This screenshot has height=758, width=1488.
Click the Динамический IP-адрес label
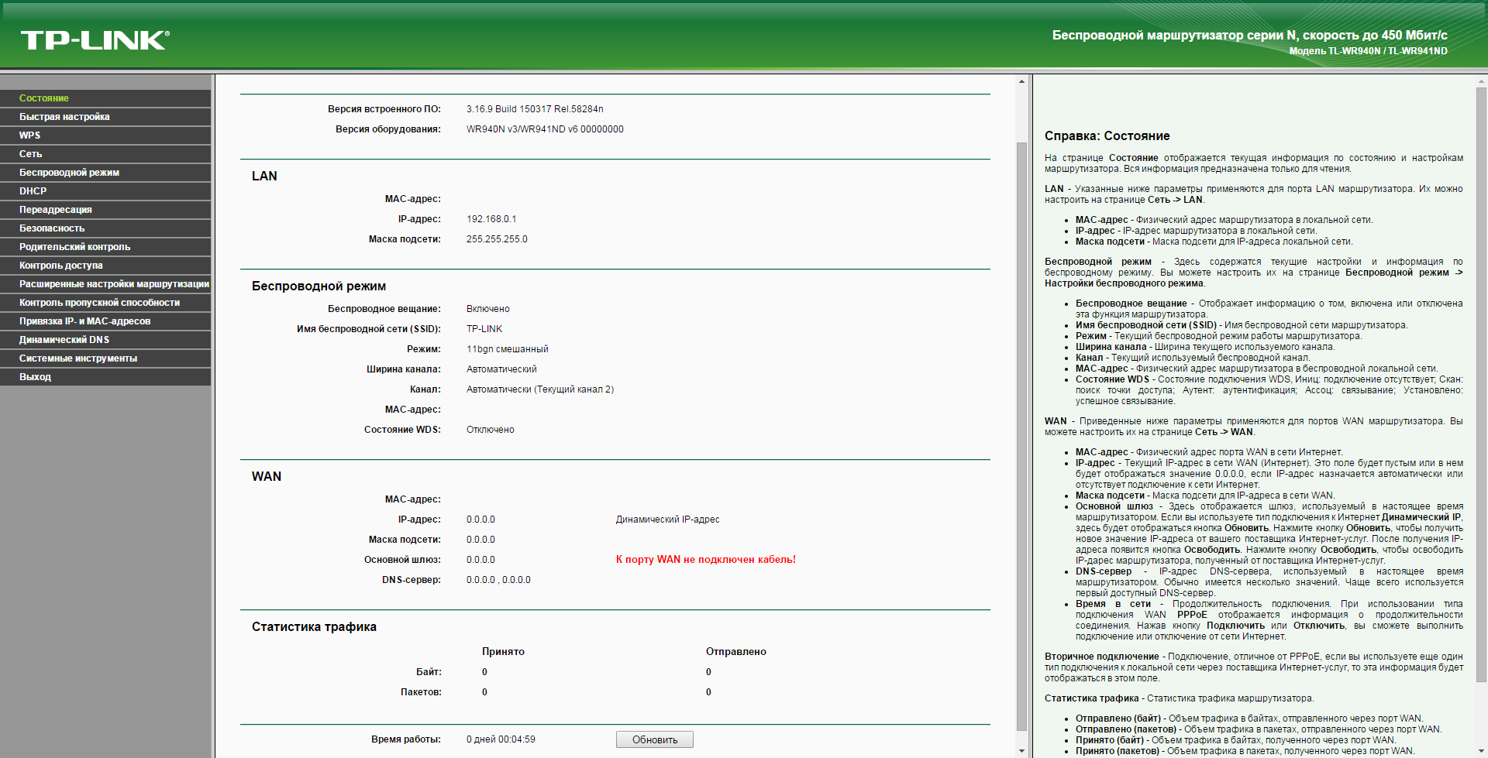click(667, 520)
